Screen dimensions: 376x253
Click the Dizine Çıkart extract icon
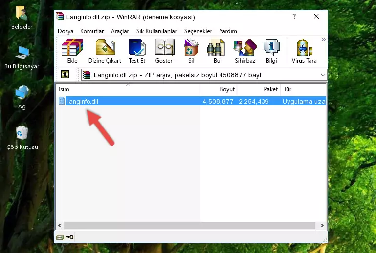[x=105, y=51]
